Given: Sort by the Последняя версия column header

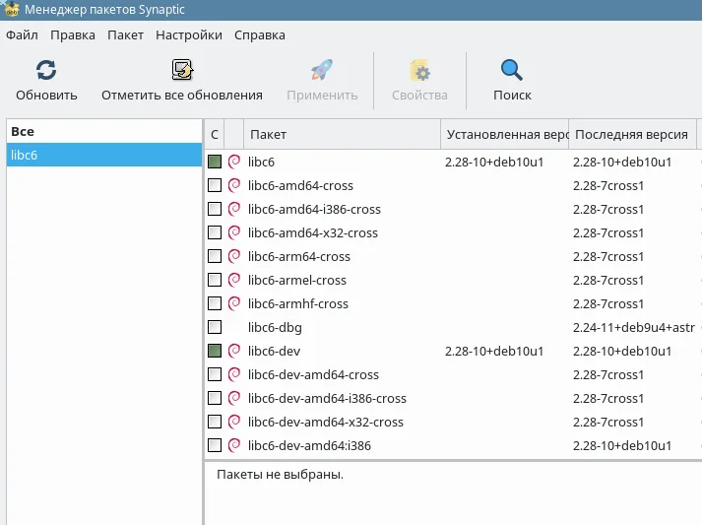Looking at the screenshot, I should (632, 134).
